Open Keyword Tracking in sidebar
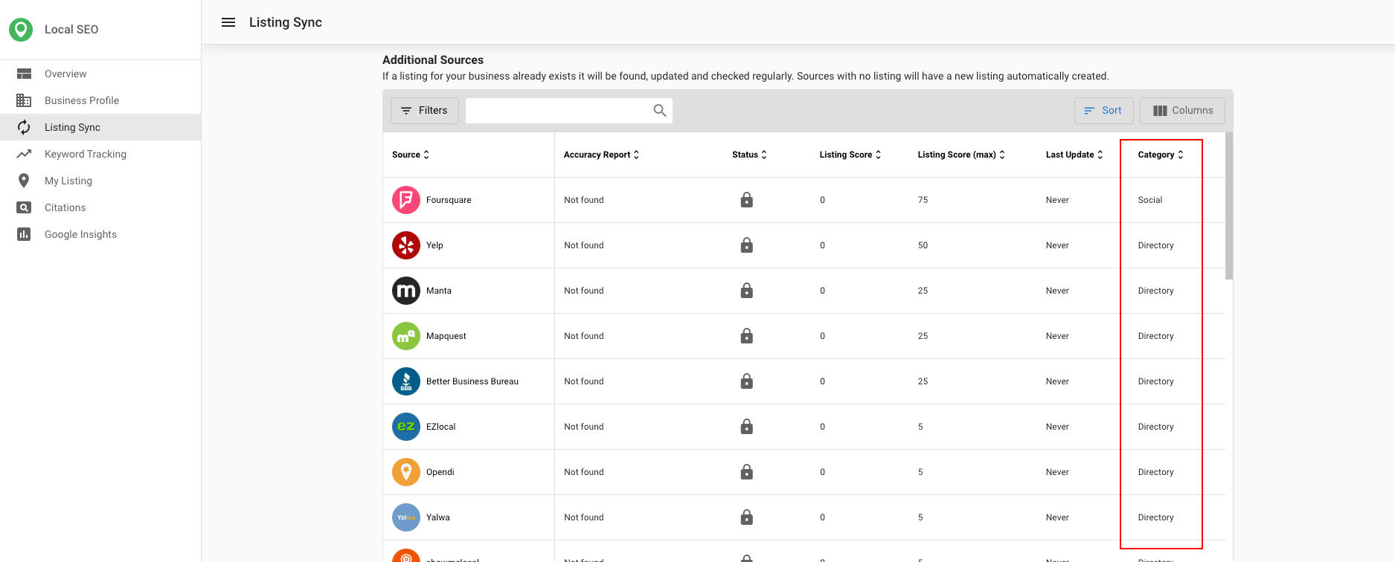The height and width of the screenshot is (562, 1395). click(86, 154)
